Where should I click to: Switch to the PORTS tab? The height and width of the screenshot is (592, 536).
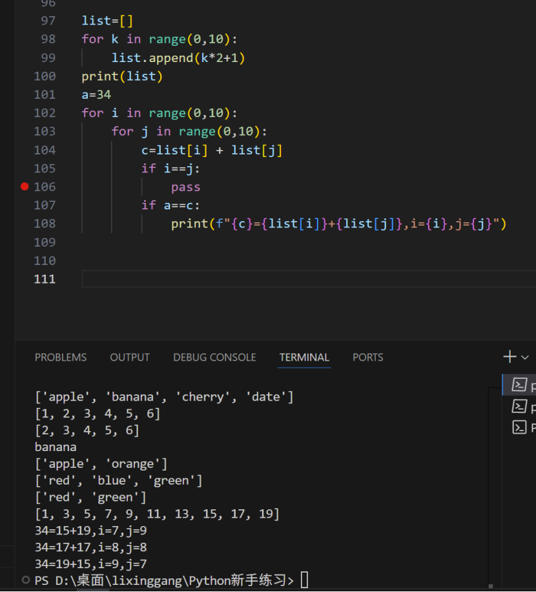pyautogui.click(x=367, y=357)
